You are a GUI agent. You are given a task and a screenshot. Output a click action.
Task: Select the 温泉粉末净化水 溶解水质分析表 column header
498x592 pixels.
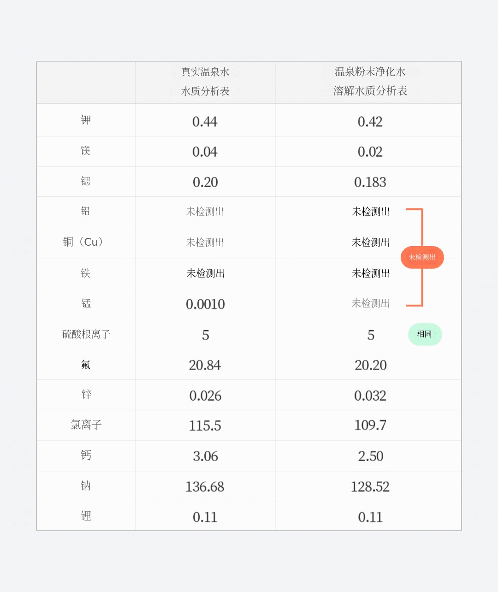tap(370, 82)
